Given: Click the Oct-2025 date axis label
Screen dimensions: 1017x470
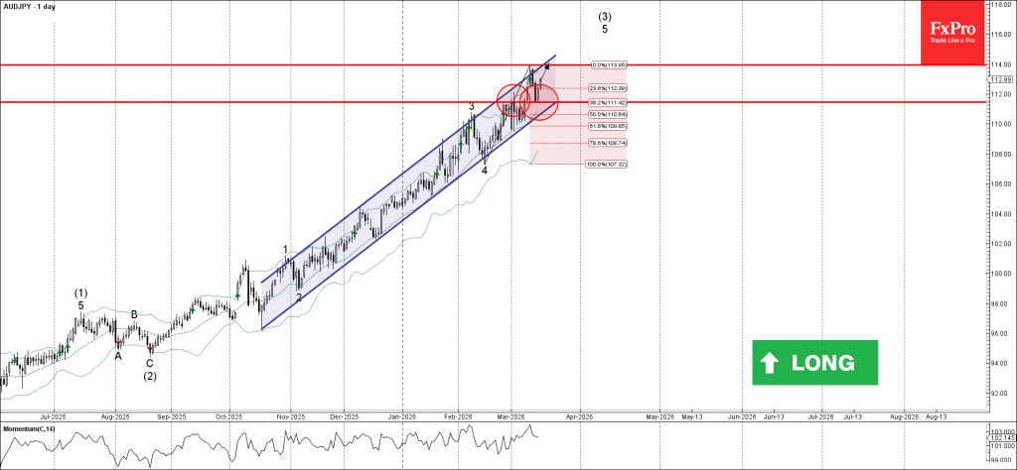Looking at the screenshot, I should click(229, 416).
